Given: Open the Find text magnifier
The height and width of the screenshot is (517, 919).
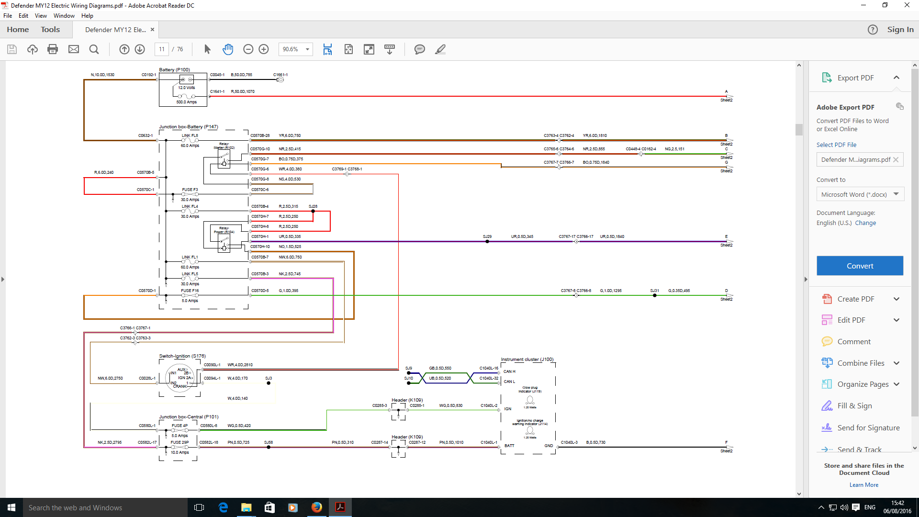Looking at the screenshot, I should tap(94, 49).
